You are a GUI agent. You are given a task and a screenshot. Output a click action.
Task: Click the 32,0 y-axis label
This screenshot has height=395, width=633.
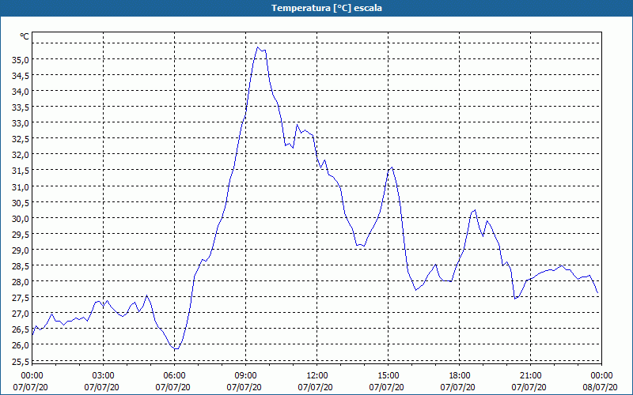(21, 155)
